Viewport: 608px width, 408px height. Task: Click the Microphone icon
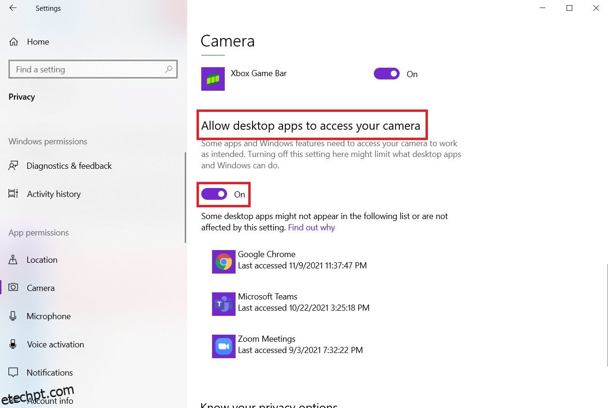click(13, 316)
